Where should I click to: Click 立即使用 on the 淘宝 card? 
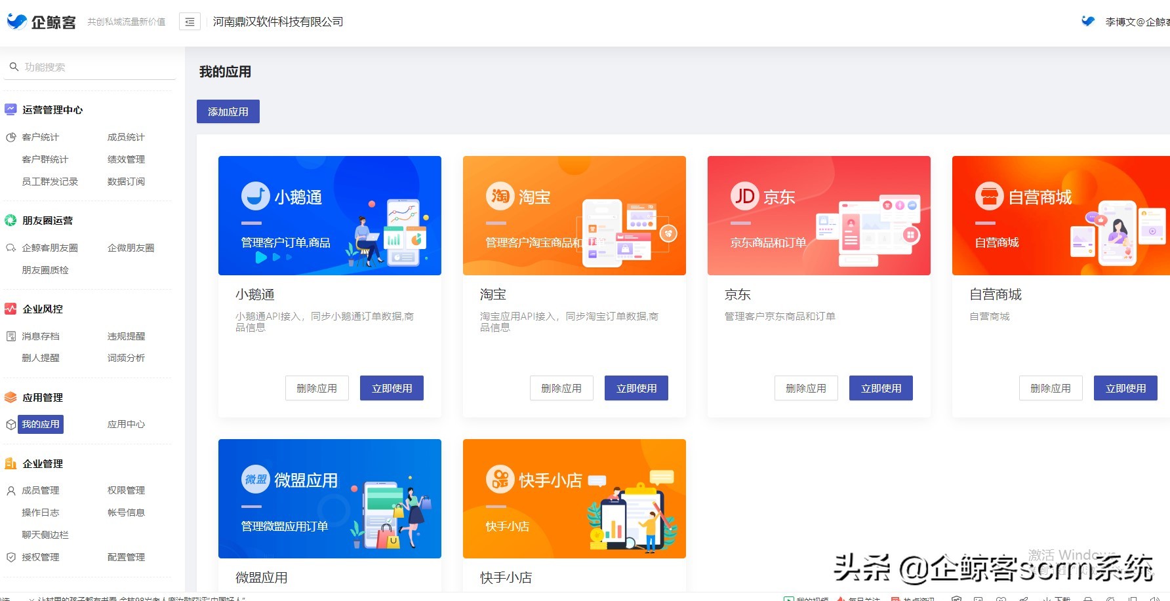click(x=636, y=388)
